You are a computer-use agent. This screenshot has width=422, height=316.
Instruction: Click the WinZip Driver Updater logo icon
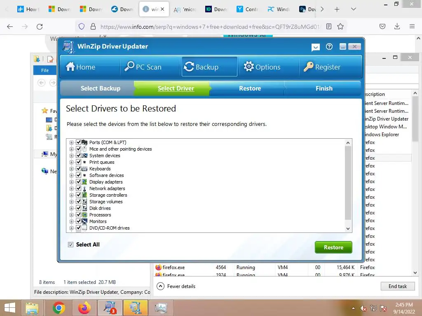(x=68, y=47)
